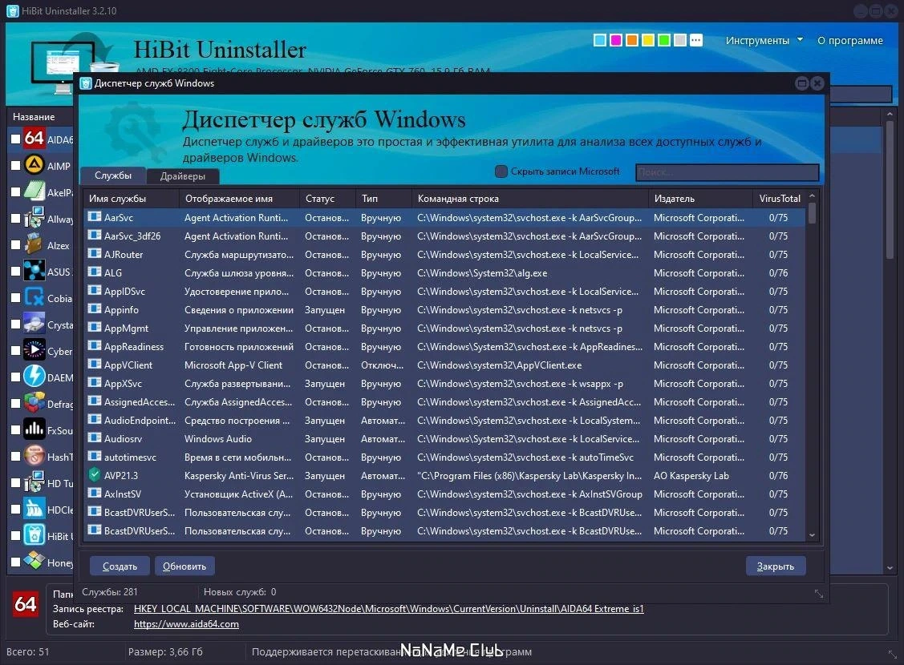Switch to the Службы tab
Screen dimensions: 904x665
[x=113, y=175]
